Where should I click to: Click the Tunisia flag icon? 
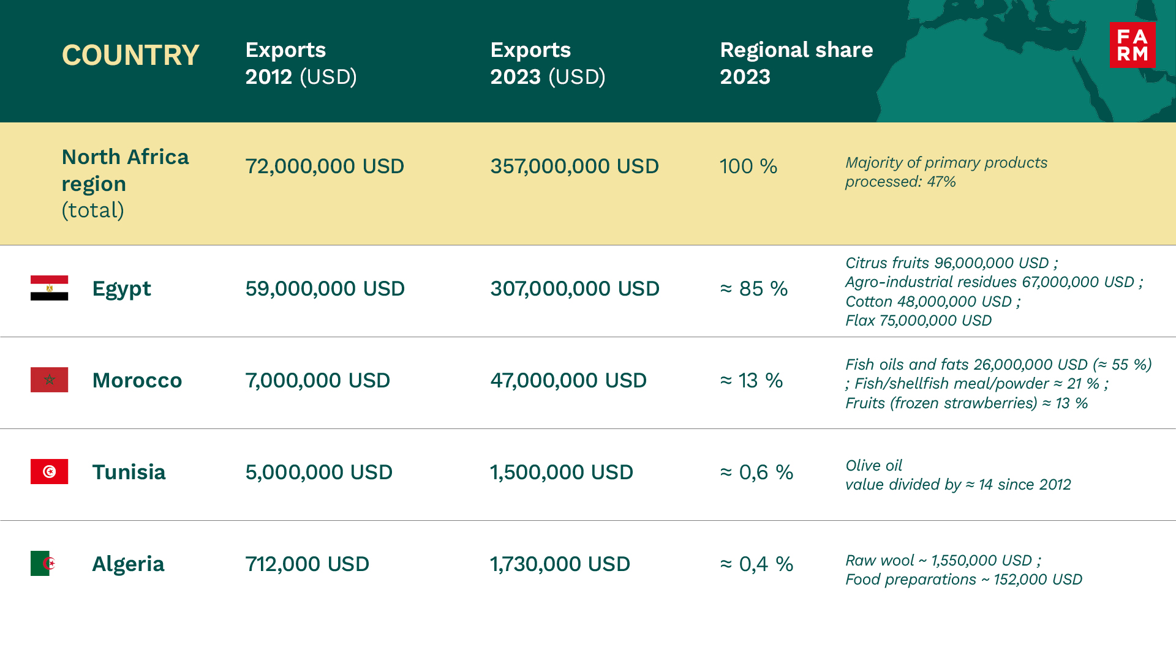click(49, 471)
